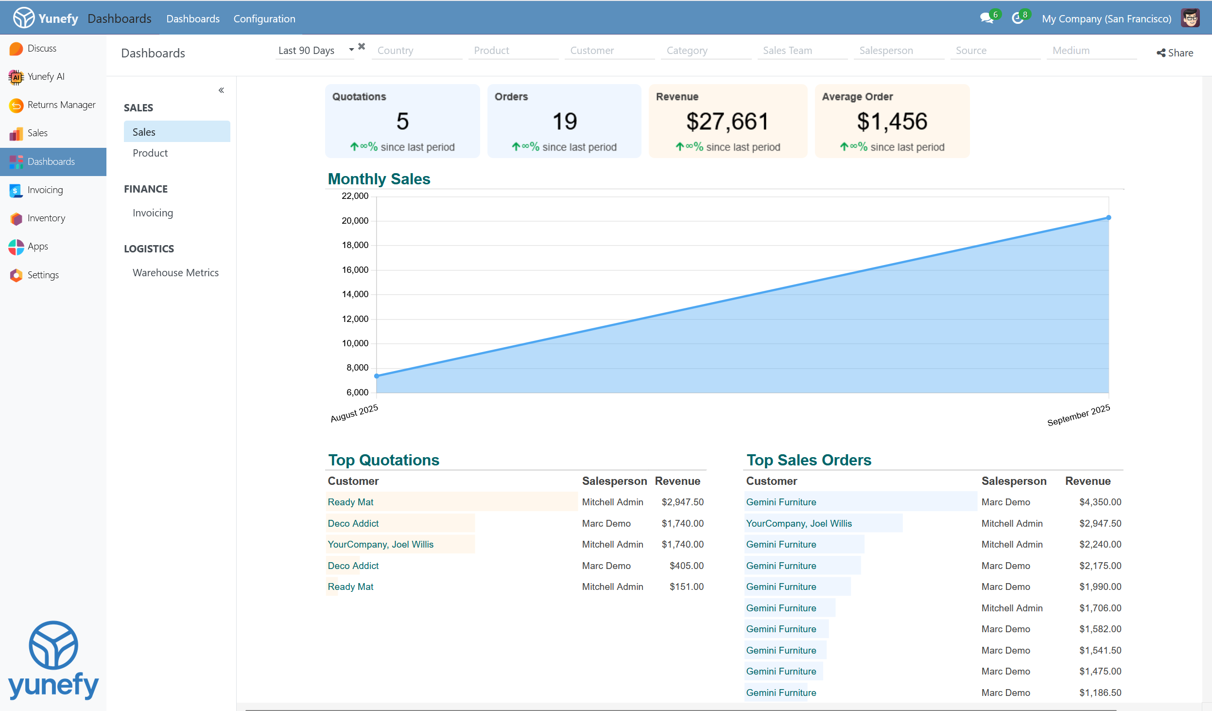Clear the Last 90 Days filter
This screenshot has width=1212, height=711.
362,46
